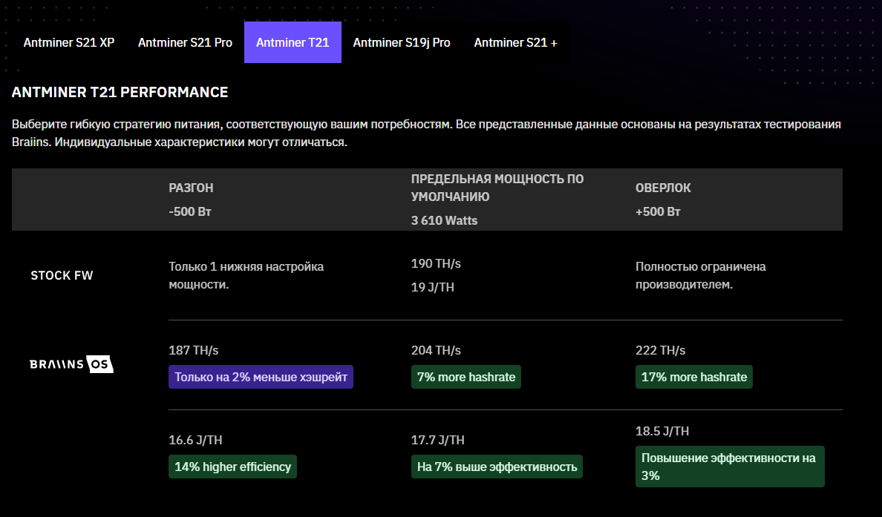The image size is (882, 517).
Task: Click the Полностью ограничена производителем text
Action: [700, 275]
